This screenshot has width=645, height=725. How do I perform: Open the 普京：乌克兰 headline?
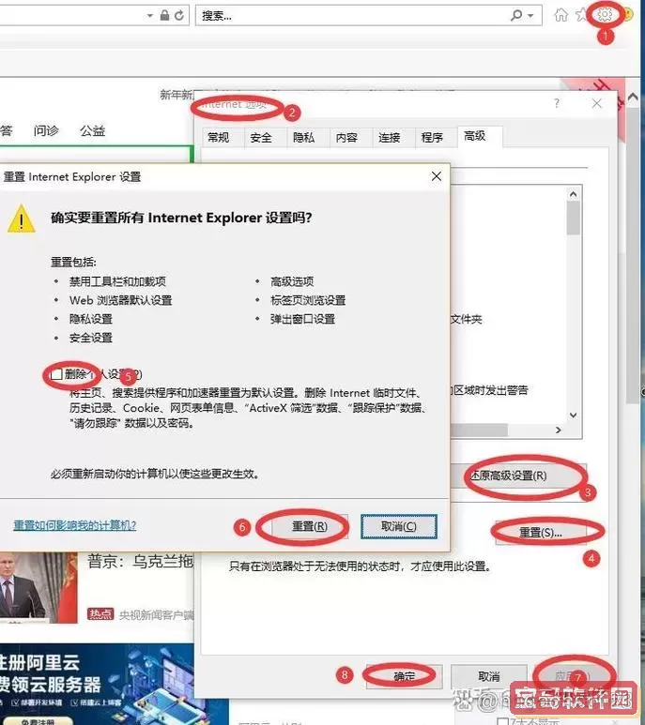click(140, 561)
